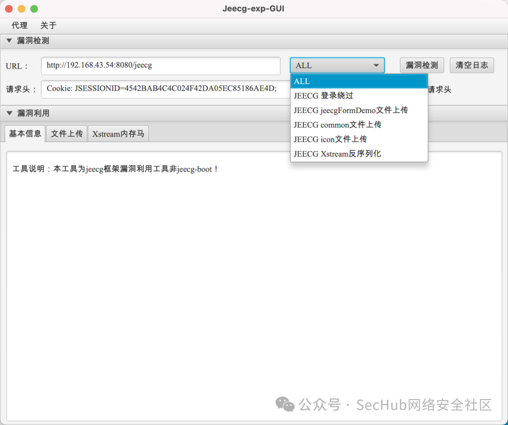508x425 pixels.
Task: Choose JEECG common文件上传 option
Action: point(359,125)
